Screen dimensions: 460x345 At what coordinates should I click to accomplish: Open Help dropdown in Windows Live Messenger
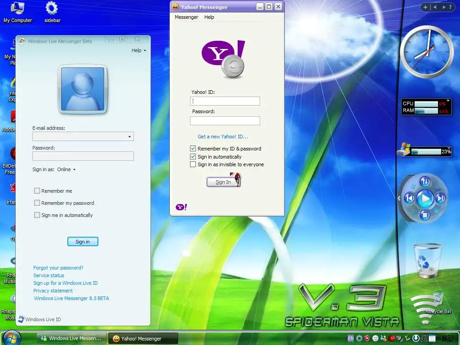(139, 50)
